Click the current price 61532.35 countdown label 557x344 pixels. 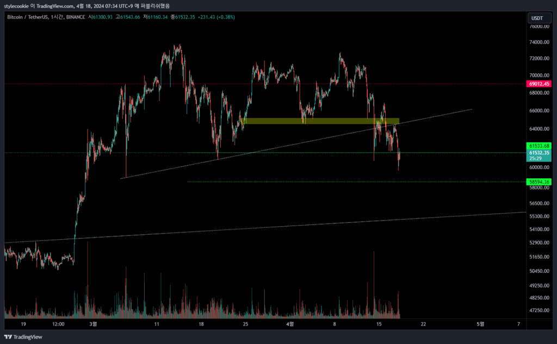[539, 156]
